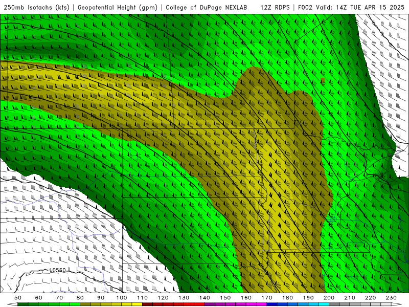Screen dimensions: 409x307
Task: Click the dark green swatch below 50
Action: click(23, 304)
